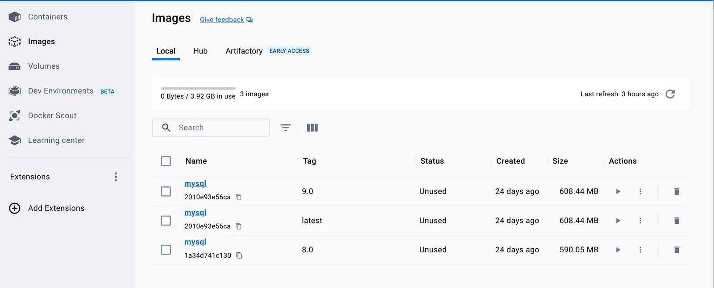
Task: Refresh the images list
Action: (x=670, y=94)
